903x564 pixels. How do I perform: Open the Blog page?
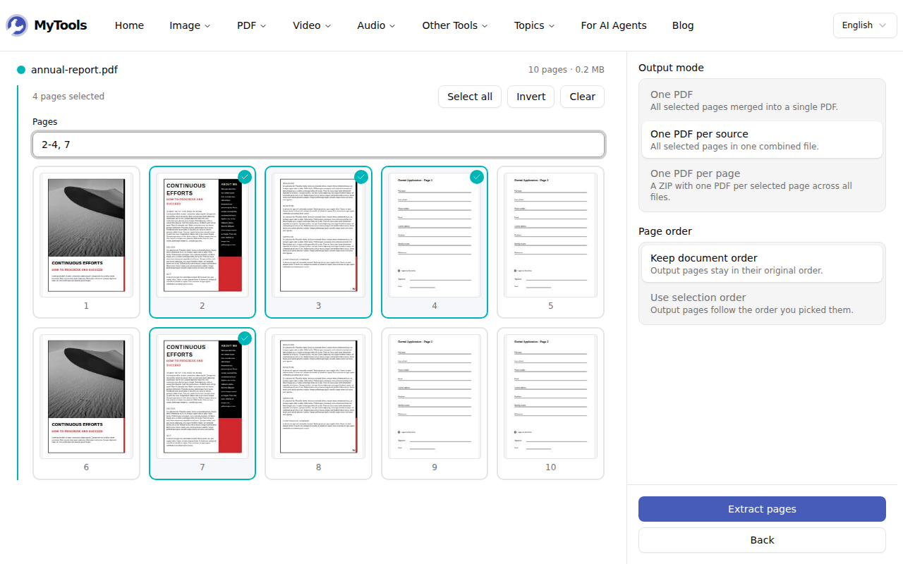point(683,25)
